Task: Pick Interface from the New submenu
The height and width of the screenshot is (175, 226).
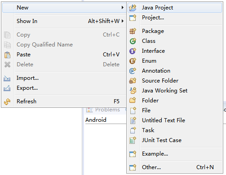Action: 175,51
